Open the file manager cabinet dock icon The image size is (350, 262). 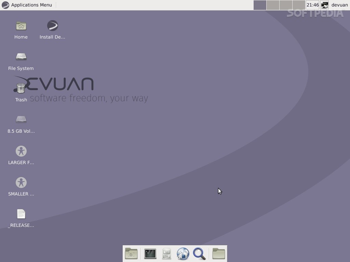pos(166,254)
